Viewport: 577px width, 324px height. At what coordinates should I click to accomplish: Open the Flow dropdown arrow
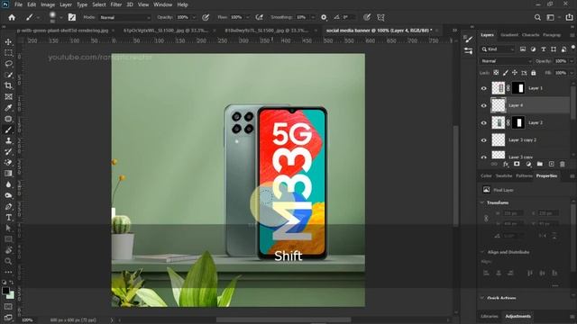click(x=248, y=17)
